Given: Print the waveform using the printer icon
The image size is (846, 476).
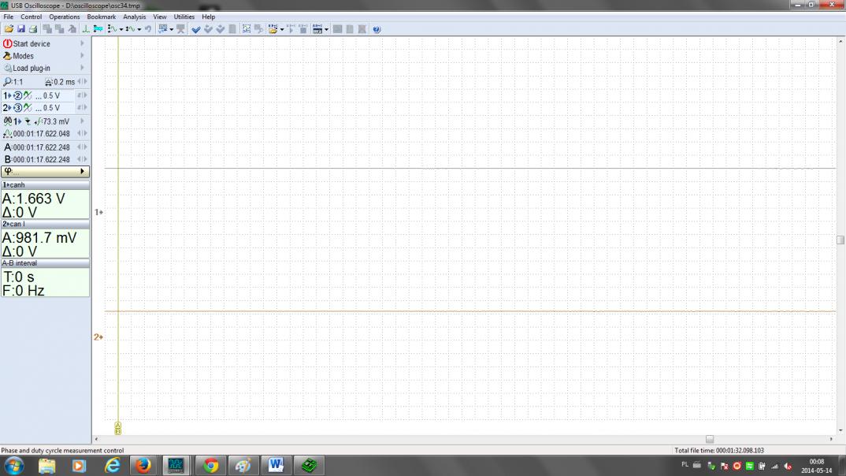Looking at the screenshot, I should 33,29.
